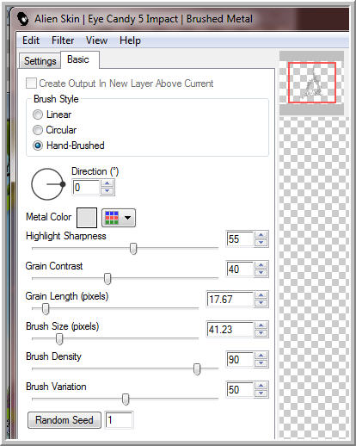
Task: Decrease Brush Density with down arrow
Action: coord(261,363)
